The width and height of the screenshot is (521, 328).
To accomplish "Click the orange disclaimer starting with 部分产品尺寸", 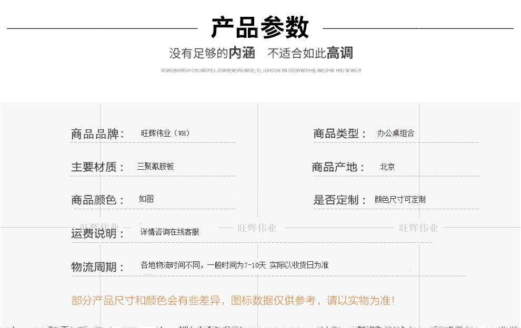I will point(233,301).
